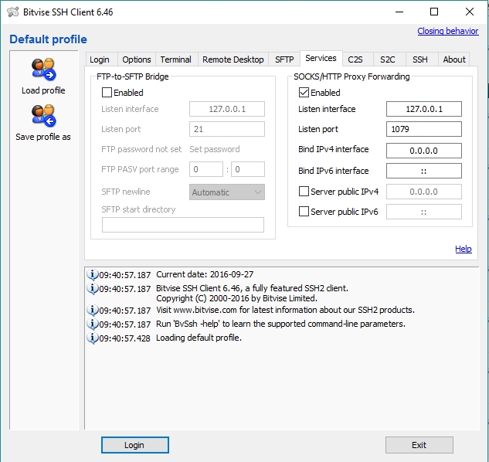Select the Services tab
The width and height of the screenshot is (489, 462).
(321, 59)
